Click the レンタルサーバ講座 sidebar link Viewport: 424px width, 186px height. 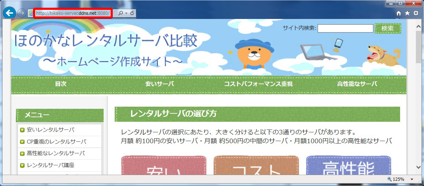pos(51,165)
